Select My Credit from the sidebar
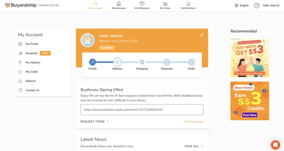284x151 pixels. point(32,72)
